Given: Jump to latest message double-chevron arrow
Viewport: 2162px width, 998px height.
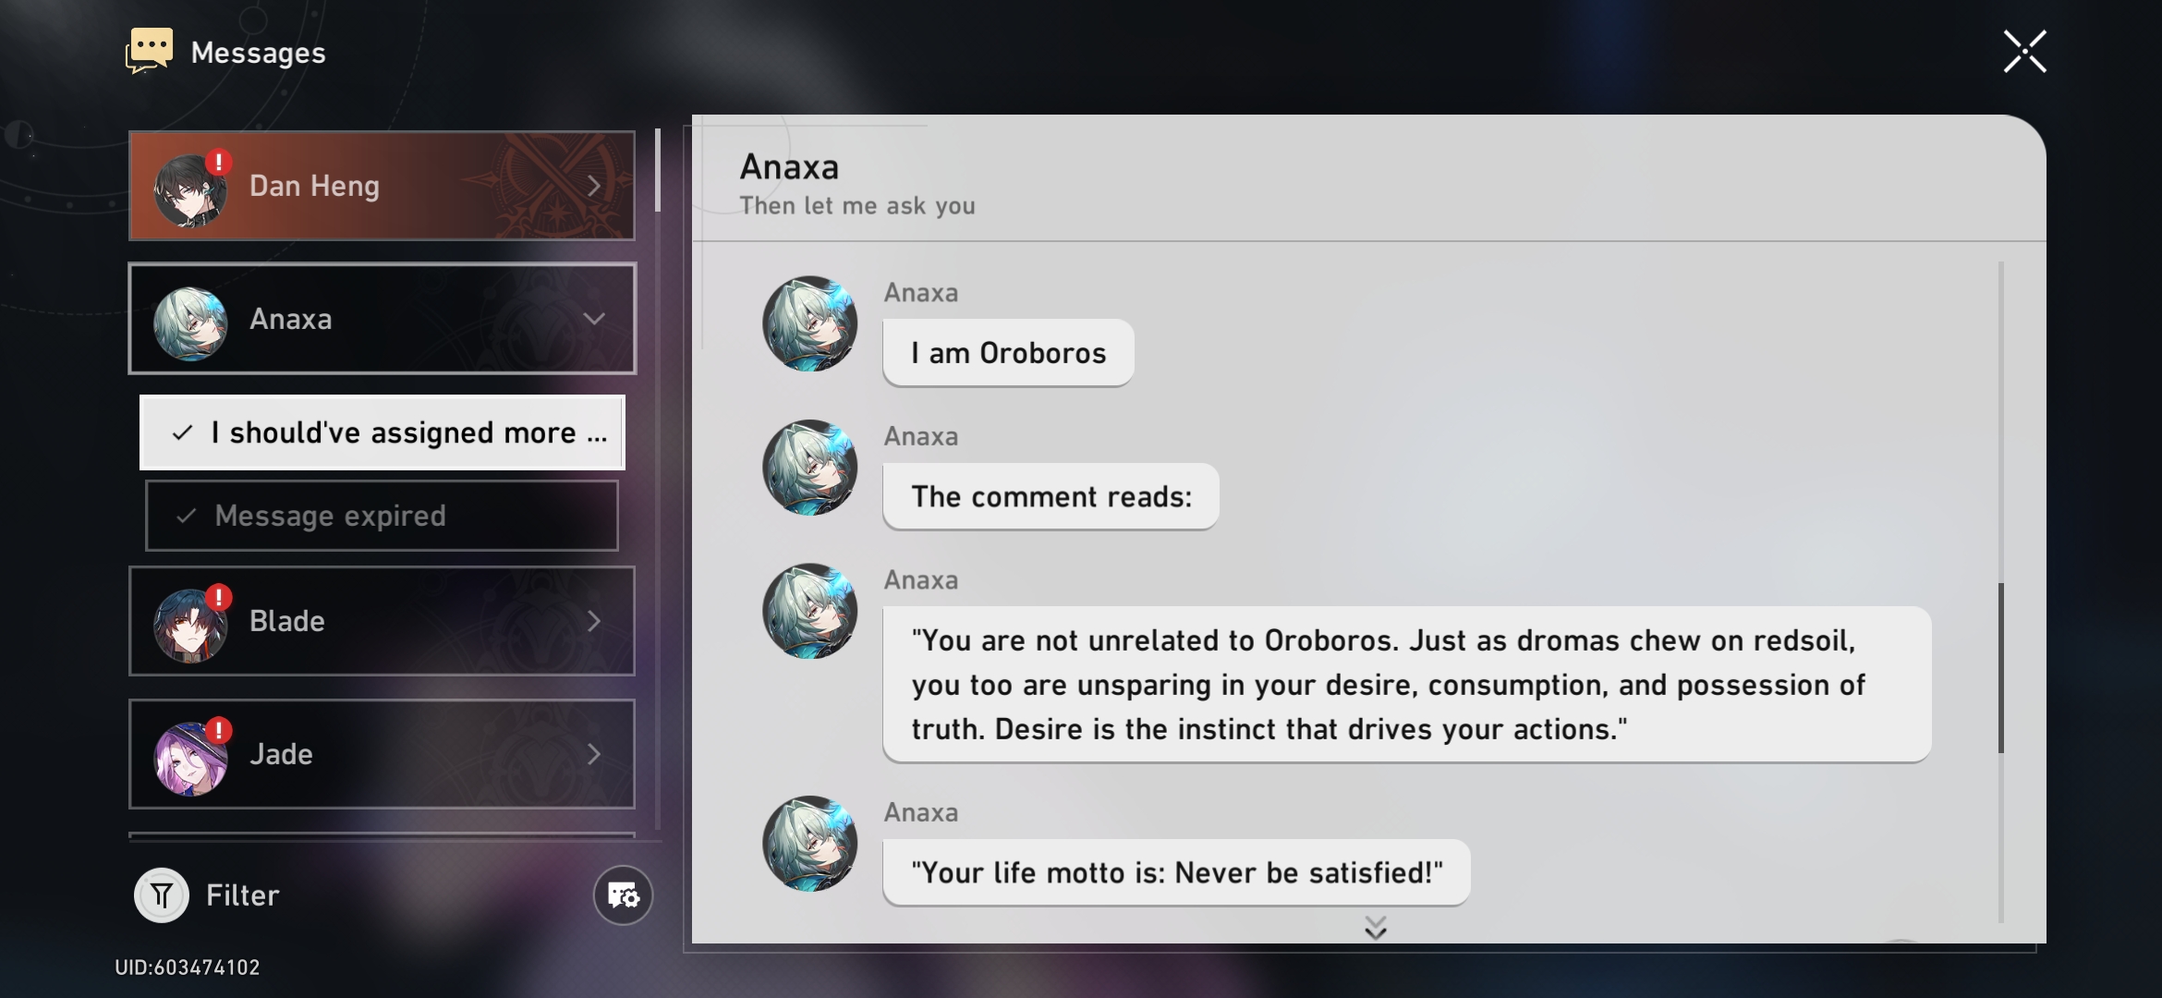Looking at the screenshot, I should click(x=1375, y=927).
